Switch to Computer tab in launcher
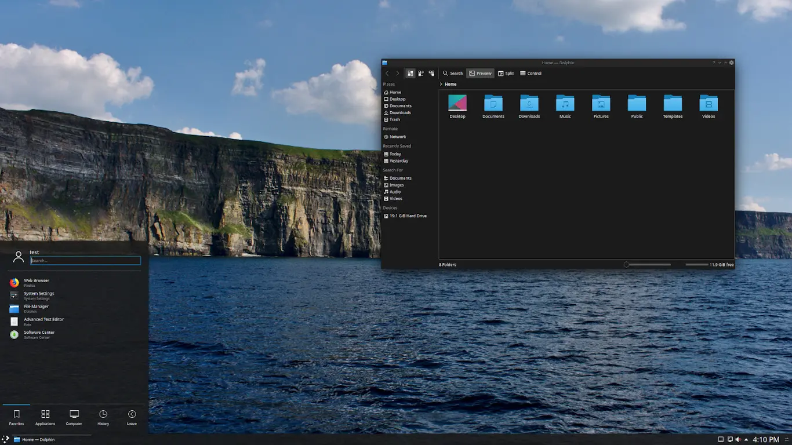Viewport: 792px width, 445px height. [x=74, y=418]
